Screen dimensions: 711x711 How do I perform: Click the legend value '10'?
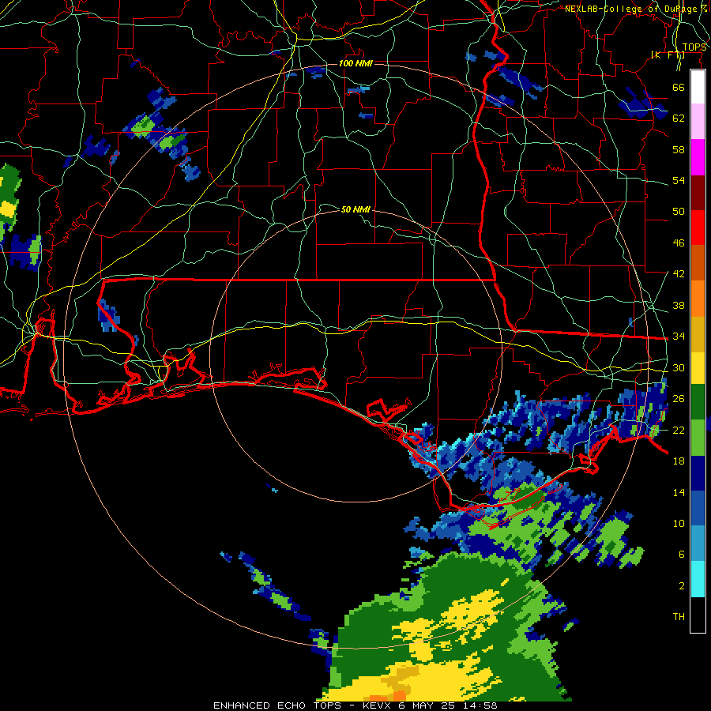coord(679,523)
